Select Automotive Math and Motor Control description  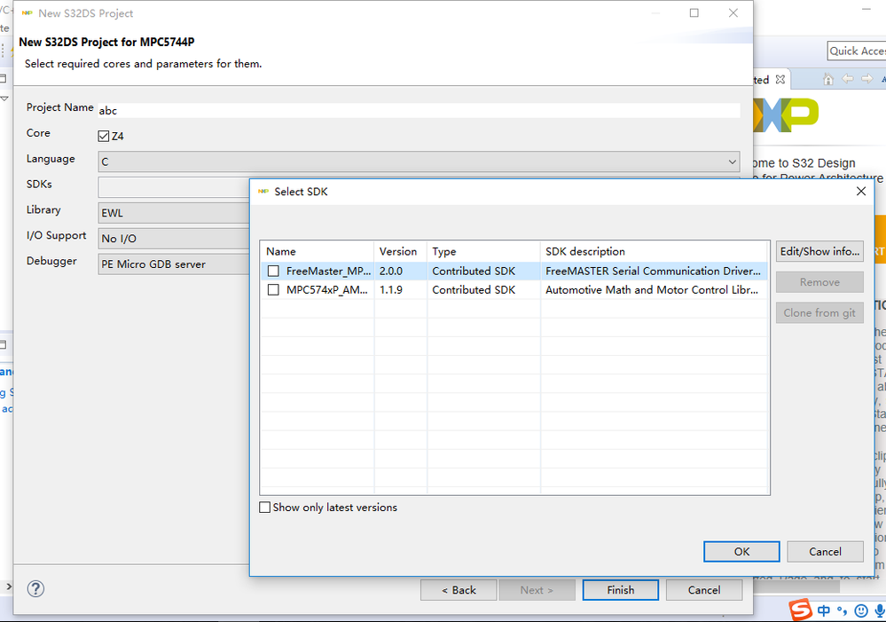point(652,289)
